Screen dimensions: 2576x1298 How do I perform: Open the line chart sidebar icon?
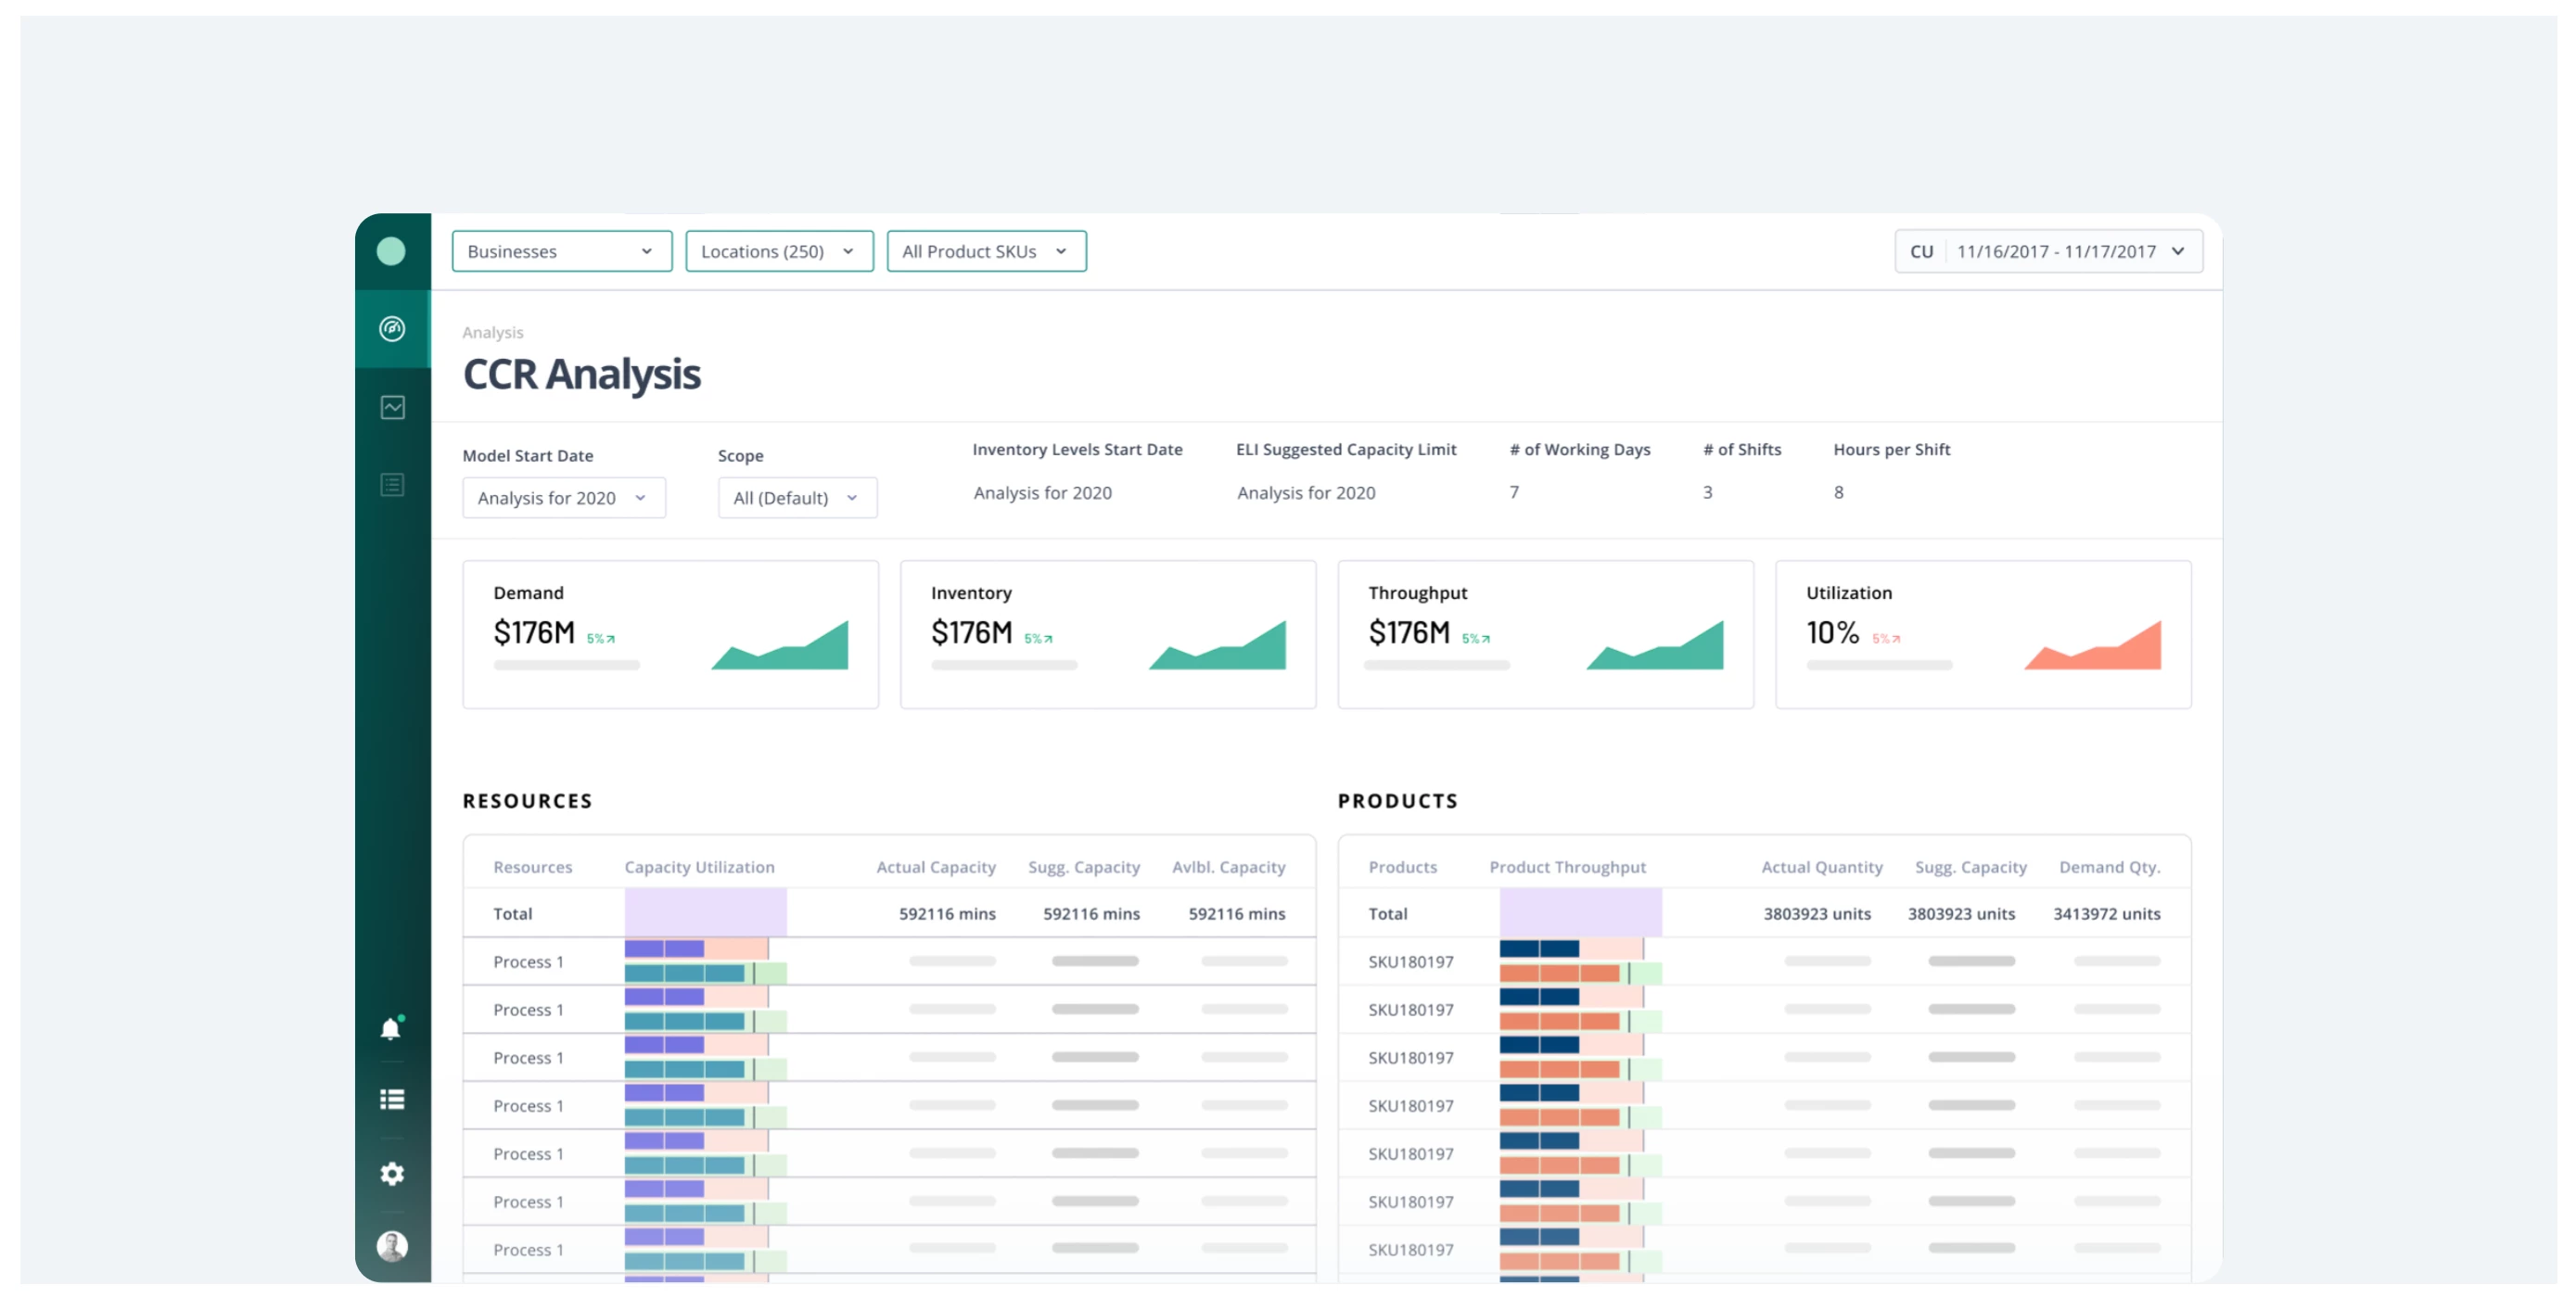392,407
